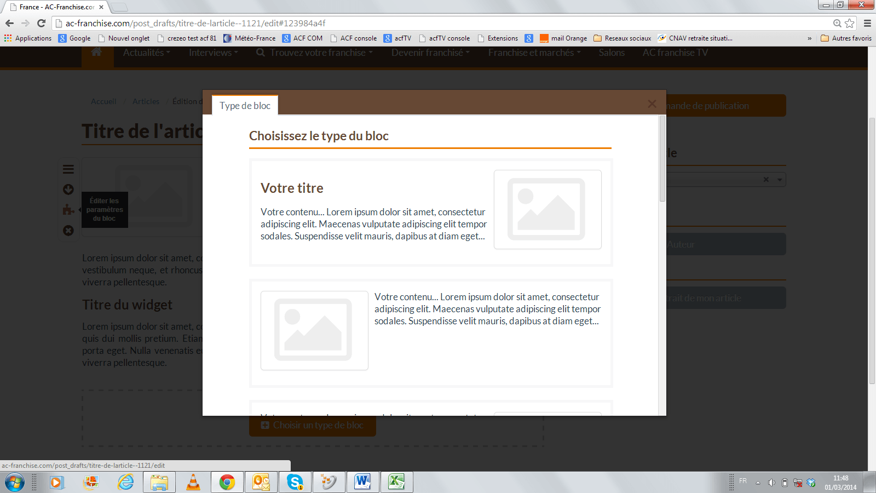Show hidden bookmarks overflow chevron
Viewport: 876px width, 493px height.
click(809, 38)
